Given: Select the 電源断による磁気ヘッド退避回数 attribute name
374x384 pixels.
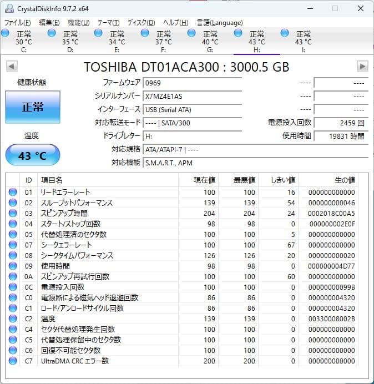Looking at the screenshot, I should [x=89, y=297].
